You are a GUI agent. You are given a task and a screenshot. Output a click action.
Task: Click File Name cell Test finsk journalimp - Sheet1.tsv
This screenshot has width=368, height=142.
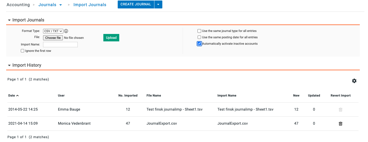(175, 109)
